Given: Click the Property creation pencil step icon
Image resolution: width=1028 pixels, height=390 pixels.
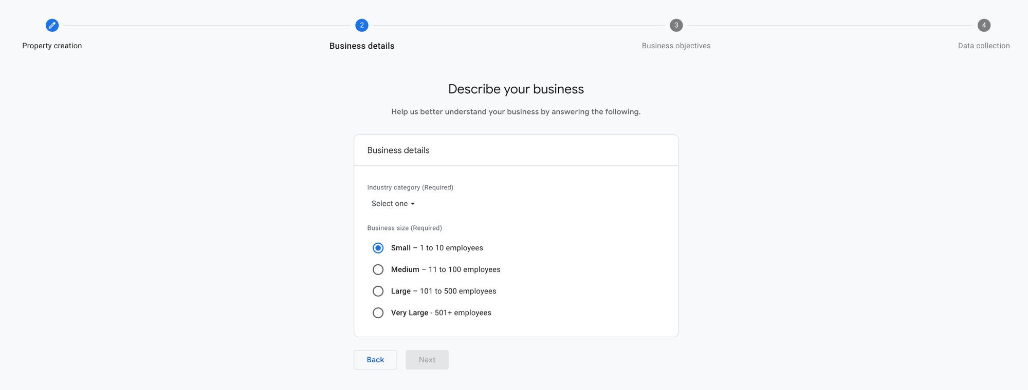Looking at the screenshot, I should (52, 25).
